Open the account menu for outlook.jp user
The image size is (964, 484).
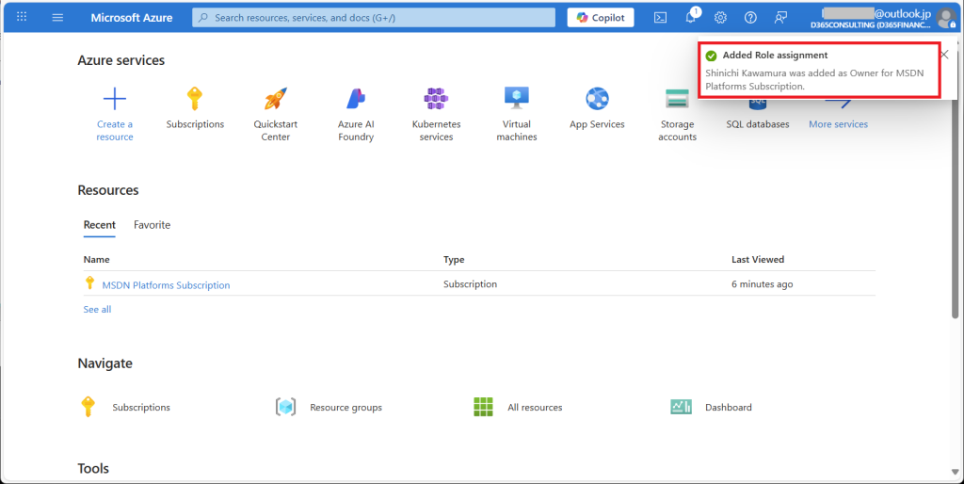pos(944,18)
